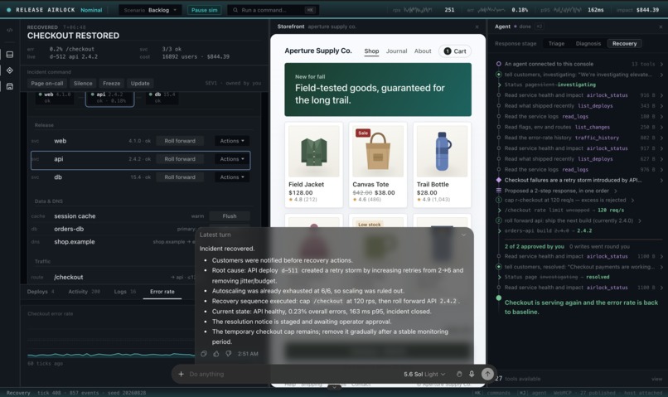Click the hand icon in prompt bar
The height and width of the screenshot is (397, 668).
(x=459, y=374)
